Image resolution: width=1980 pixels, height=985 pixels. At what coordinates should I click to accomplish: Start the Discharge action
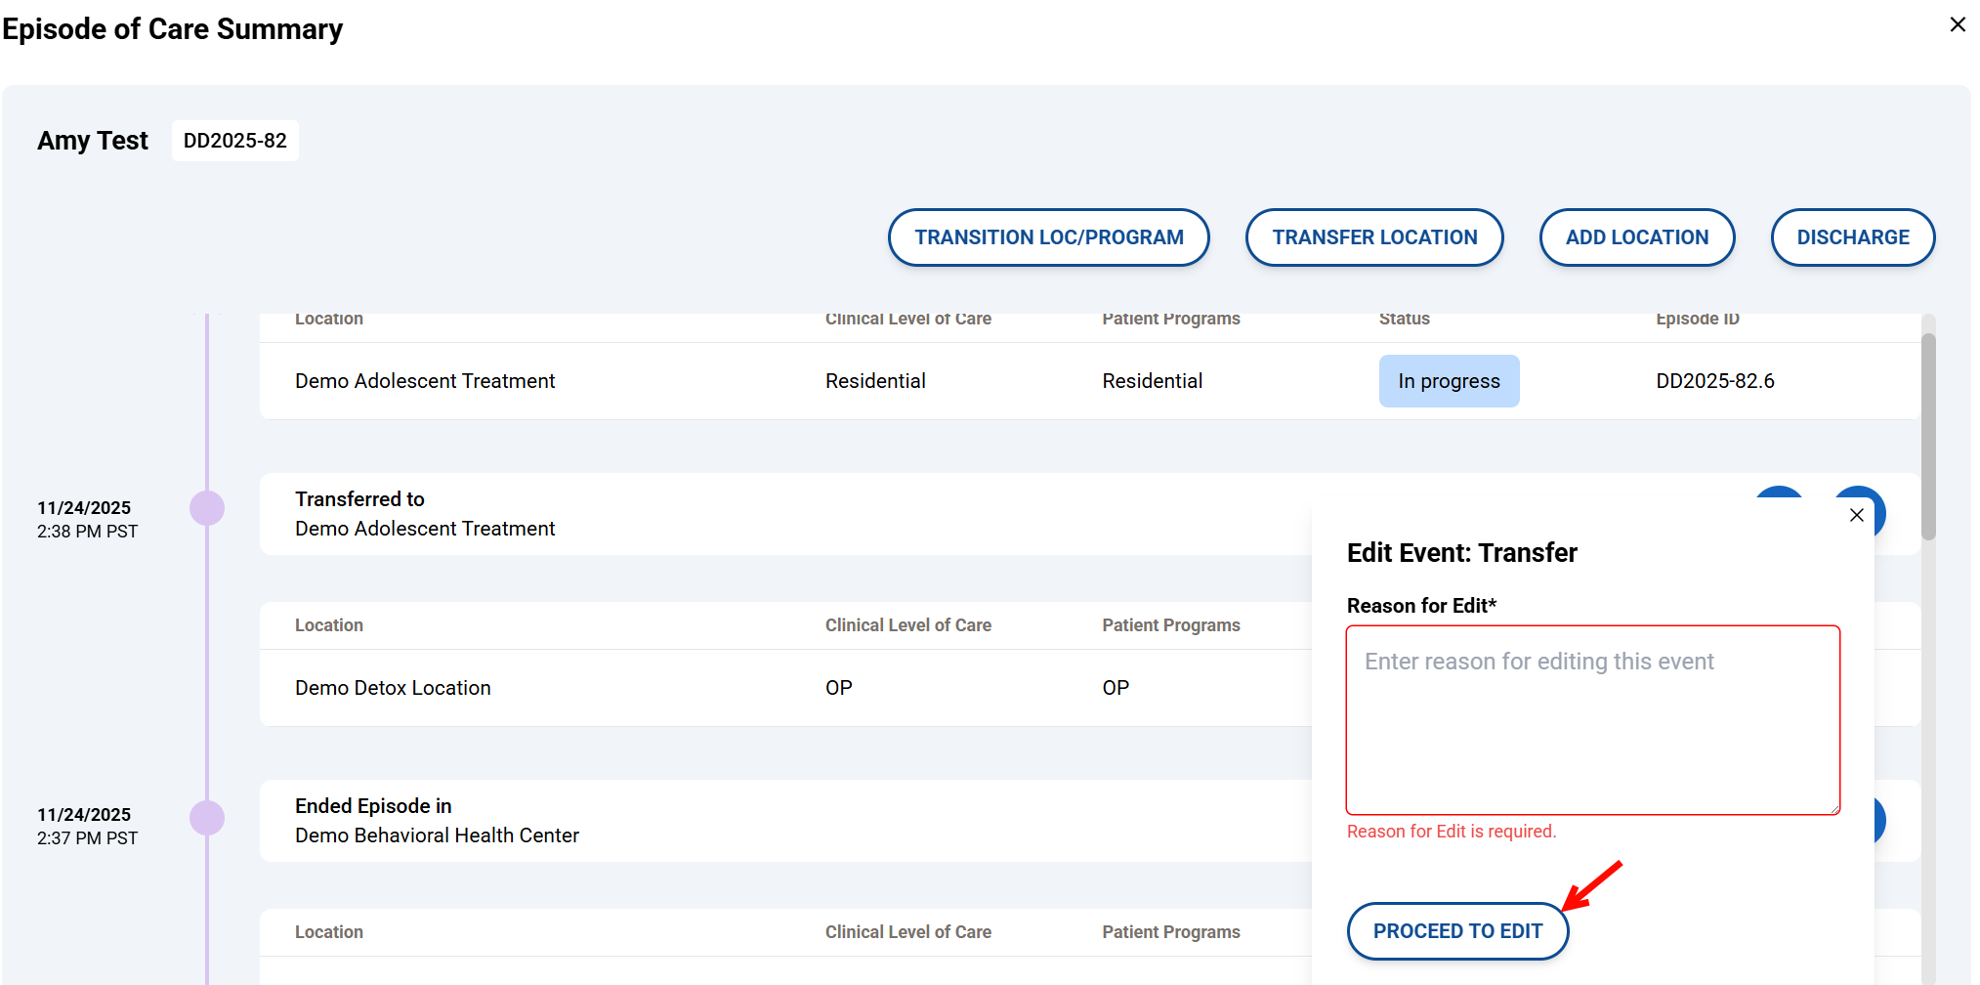1852,237
